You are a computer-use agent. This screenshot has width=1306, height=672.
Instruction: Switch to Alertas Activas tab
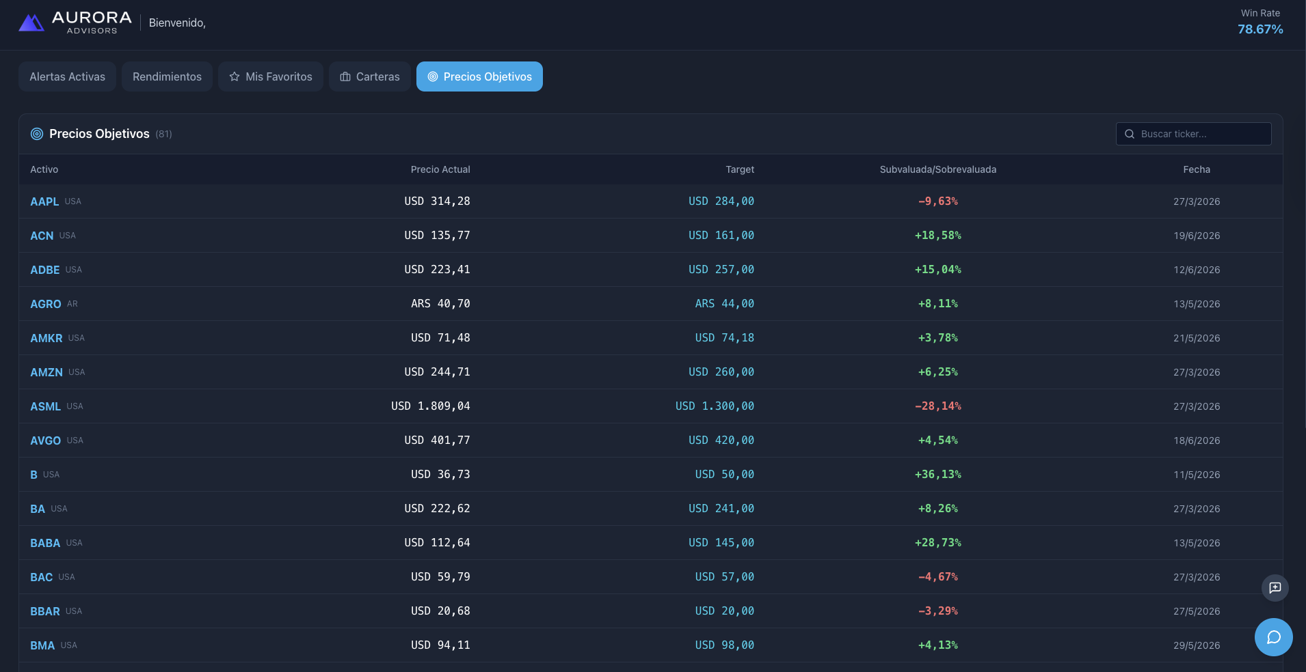67,76
